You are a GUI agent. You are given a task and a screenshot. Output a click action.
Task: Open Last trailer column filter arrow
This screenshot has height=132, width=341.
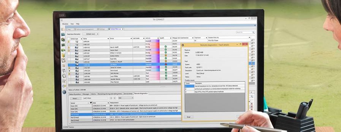pyautogui.click(x=144, y=38)
